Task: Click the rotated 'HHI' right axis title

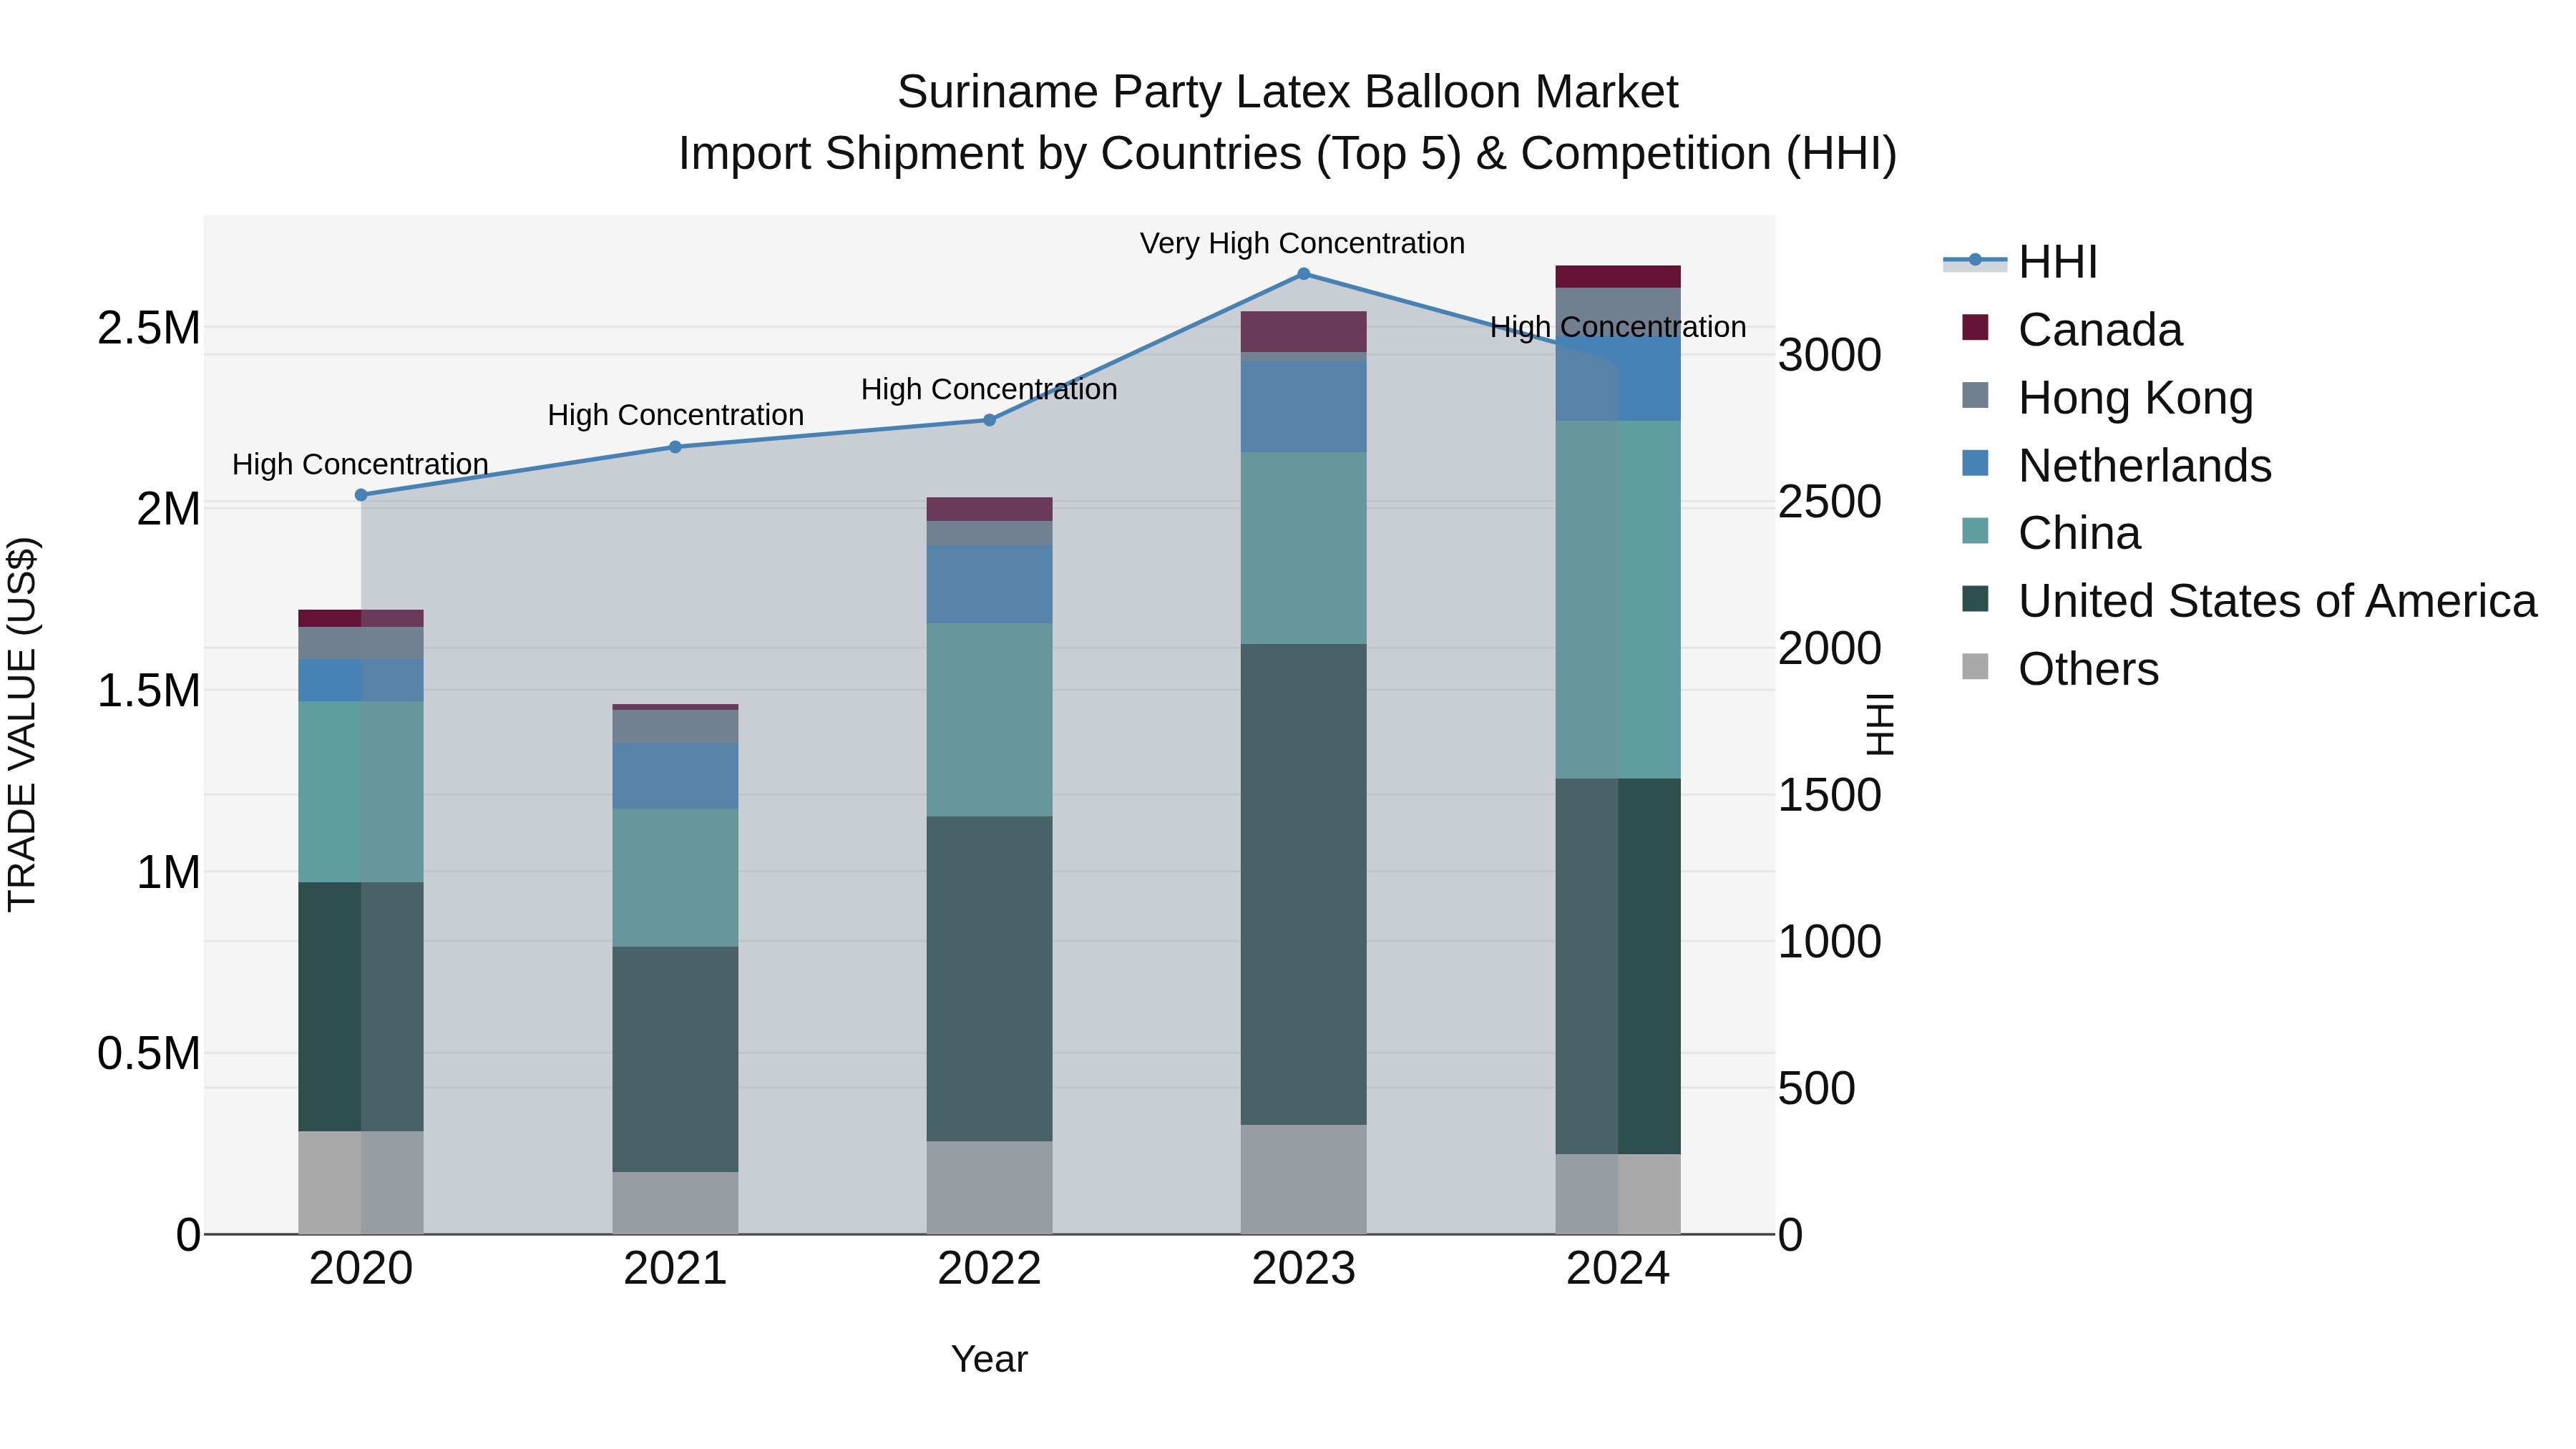Action: [1881, 724]
